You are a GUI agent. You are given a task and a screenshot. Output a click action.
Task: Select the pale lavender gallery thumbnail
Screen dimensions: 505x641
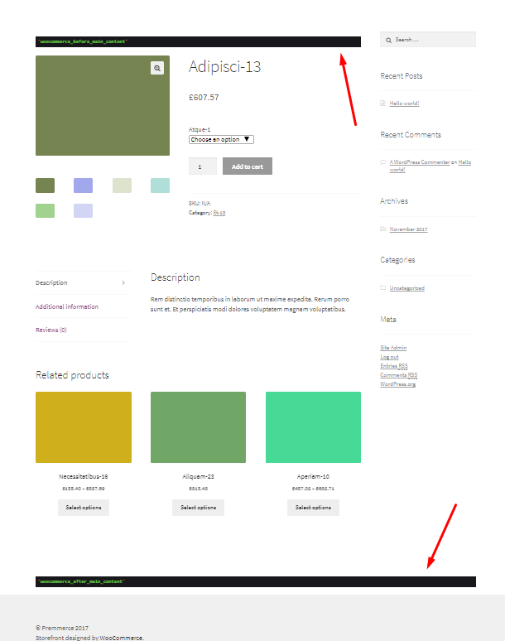pos(84,210)
